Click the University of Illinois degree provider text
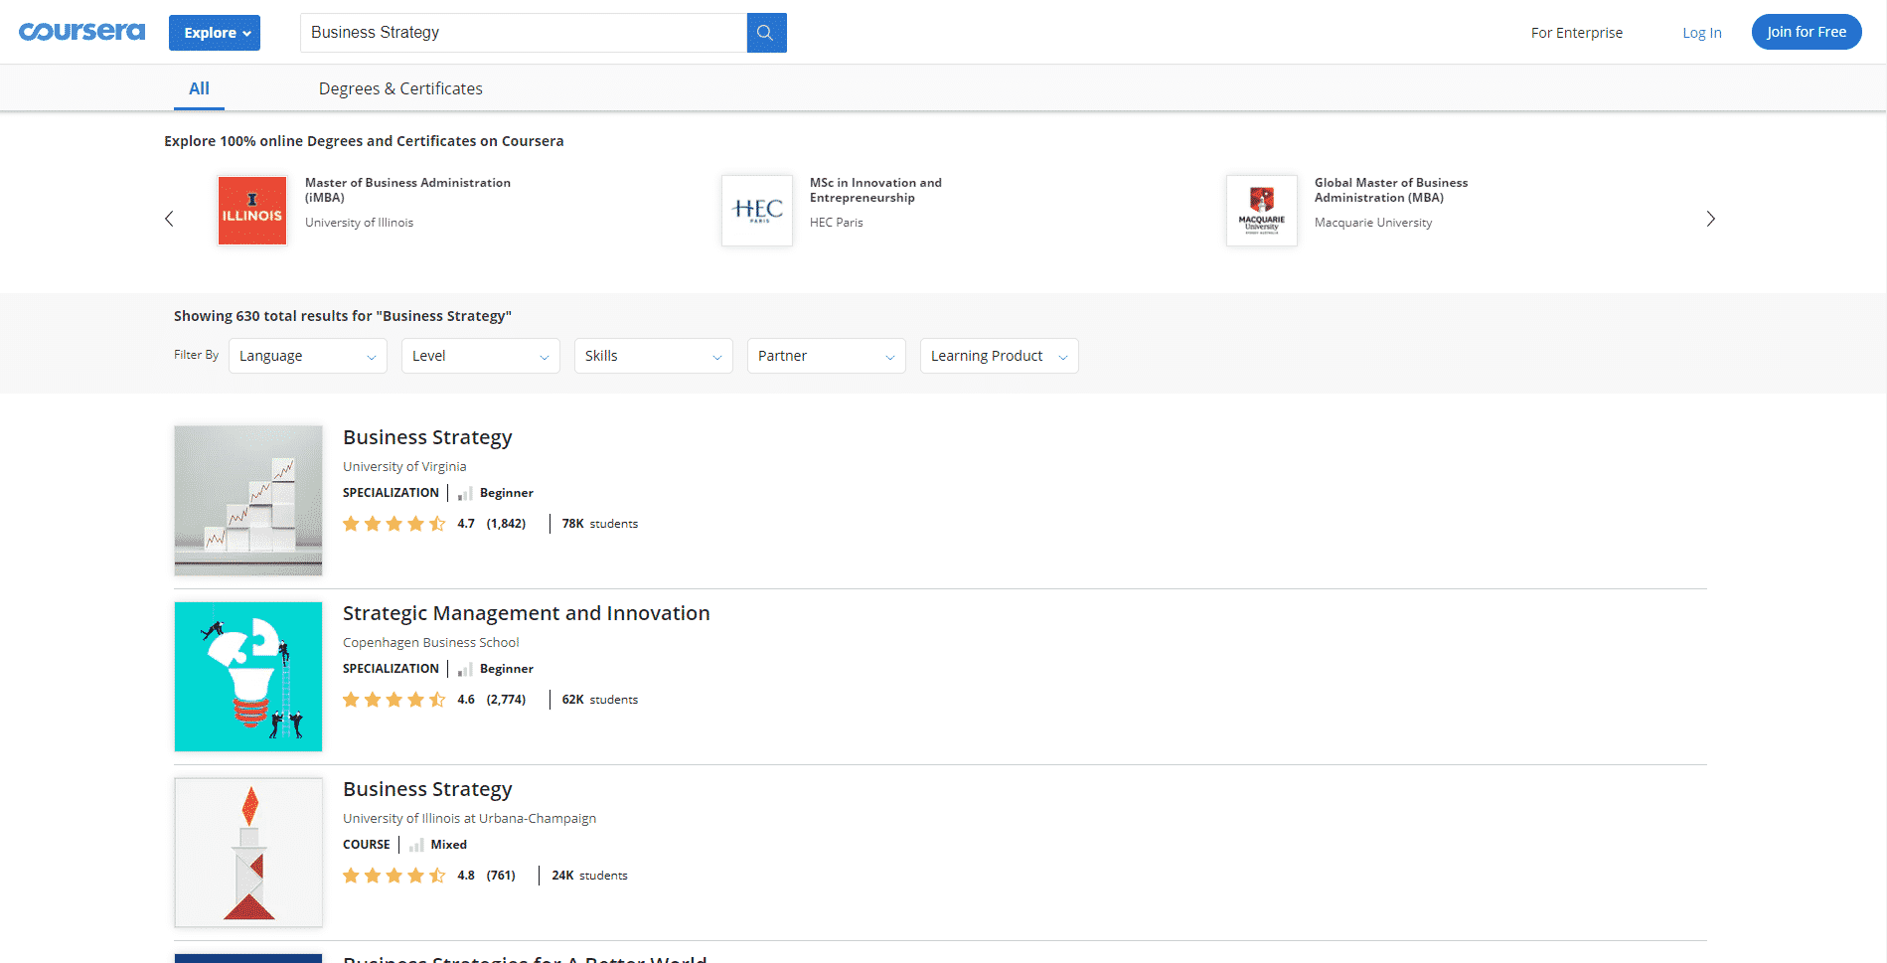 point(359,223)
